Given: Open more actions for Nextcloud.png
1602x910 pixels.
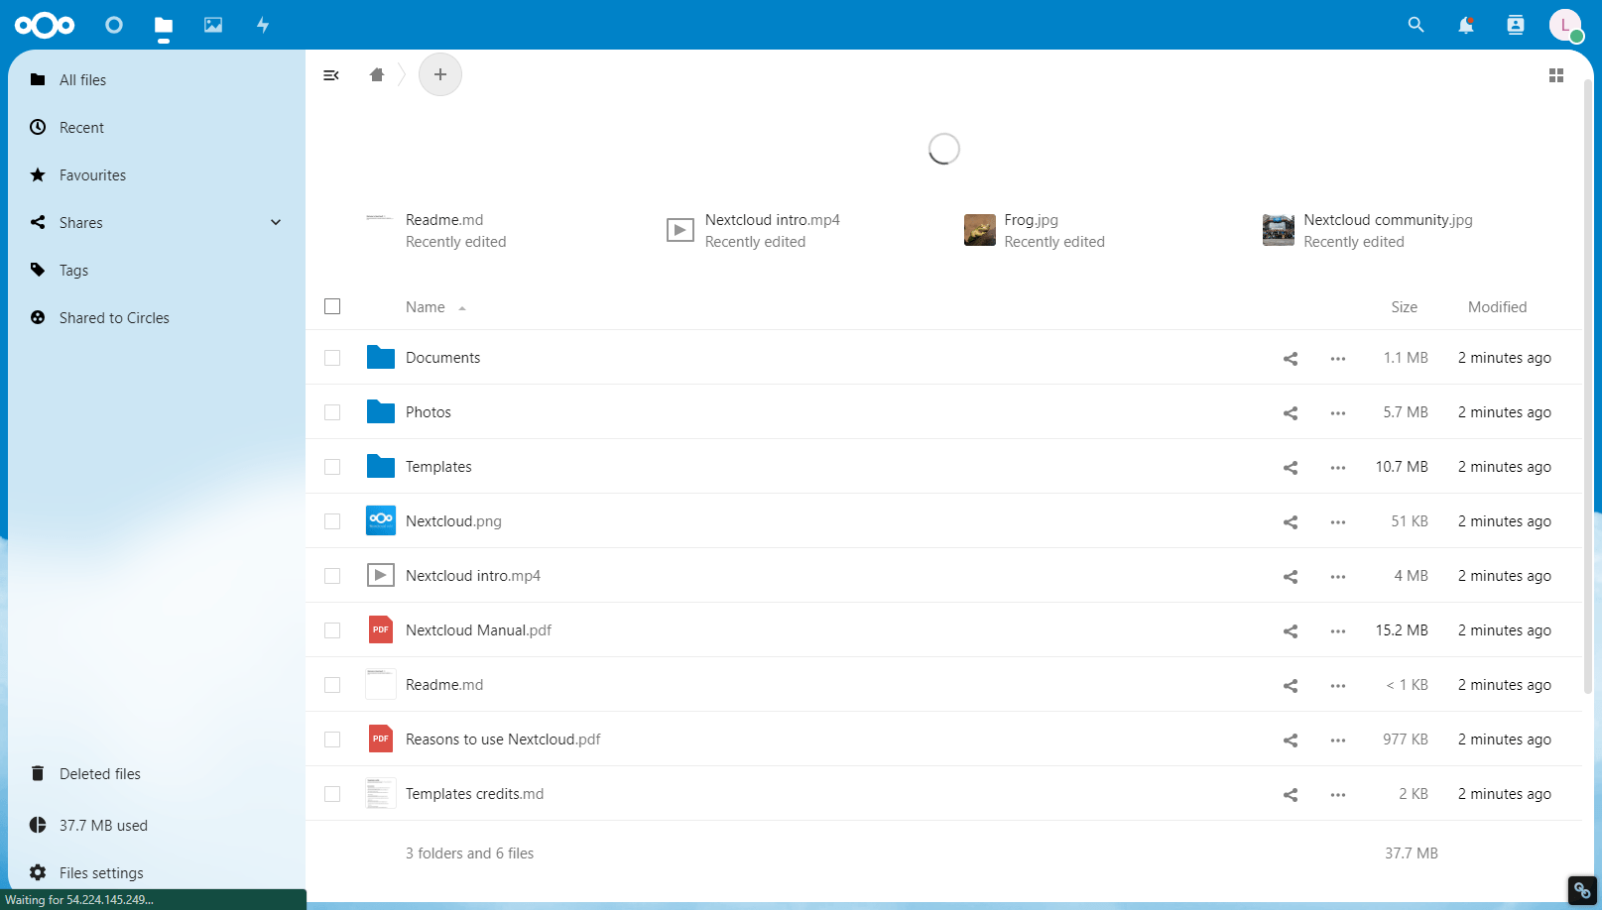Looking at the screenshot, I should tap(1338, 522).
